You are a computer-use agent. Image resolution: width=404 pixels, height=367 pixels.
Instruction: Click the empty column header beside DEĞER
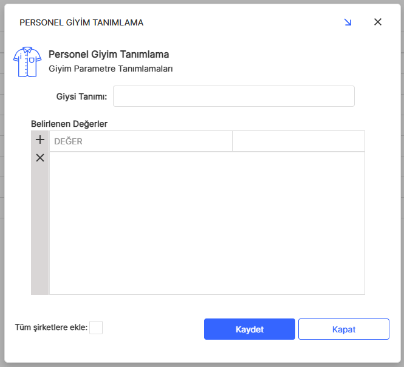[298, 141]
